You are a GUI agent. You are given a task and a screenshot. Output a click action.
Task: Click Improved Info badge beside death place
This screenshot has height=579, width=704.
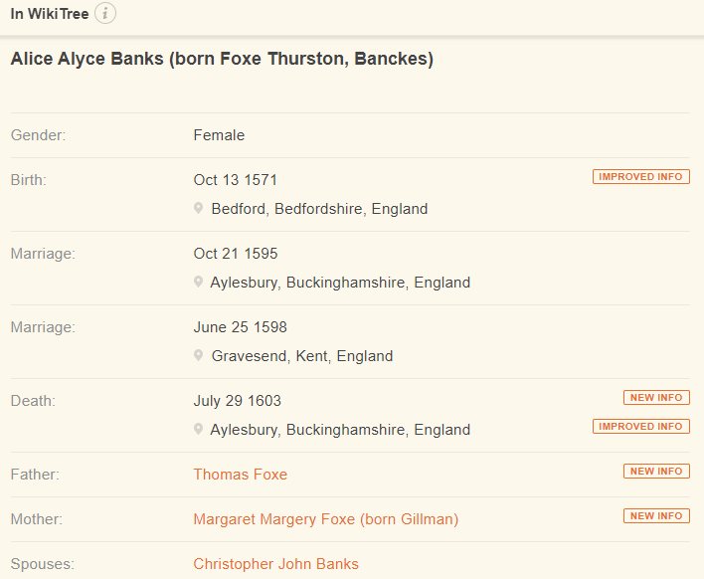tap(641, 426)
